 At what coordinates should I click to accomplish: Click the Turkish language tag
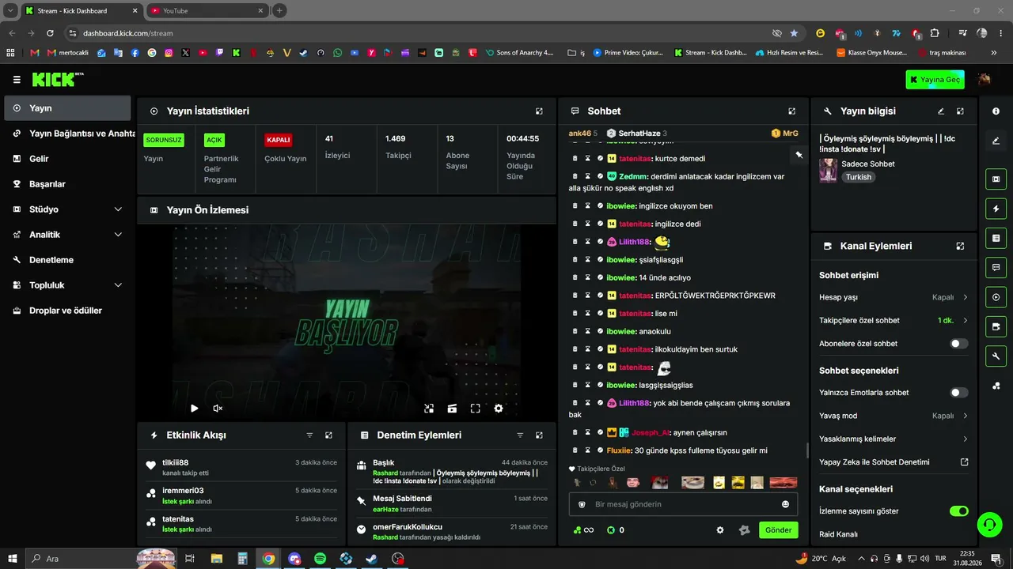click(x=859, y=177)
